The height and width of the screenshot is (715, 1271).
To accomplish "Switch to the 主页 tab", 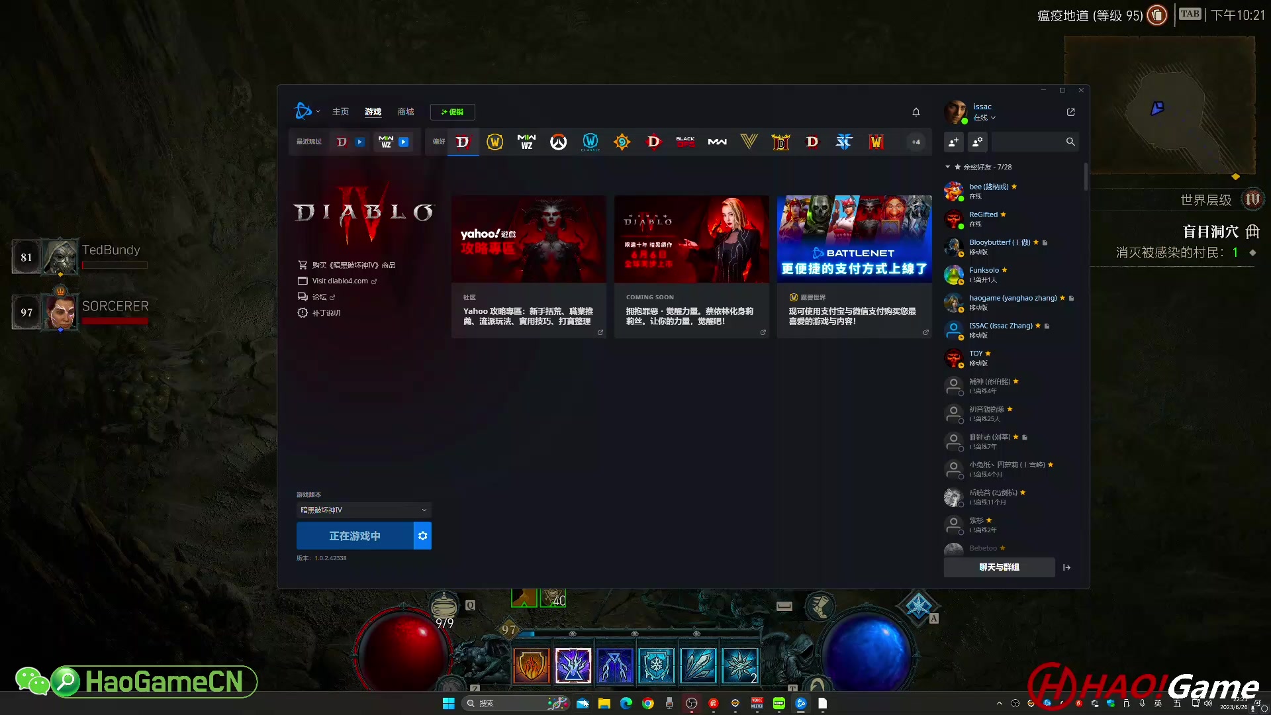I will (x=340, y=112).
